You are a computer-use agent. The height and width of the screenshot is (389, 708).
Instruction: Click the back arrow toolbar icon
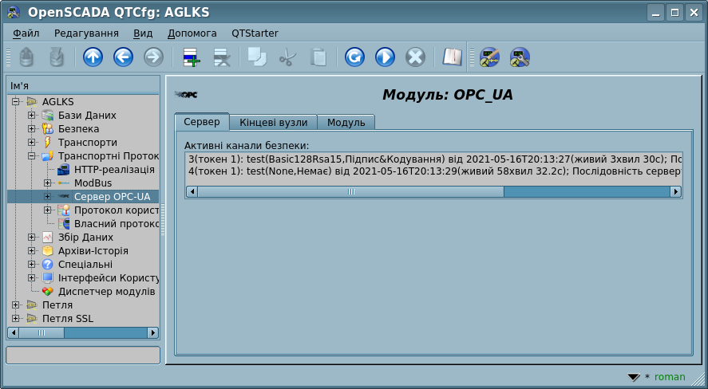click(x=123, y=57)
